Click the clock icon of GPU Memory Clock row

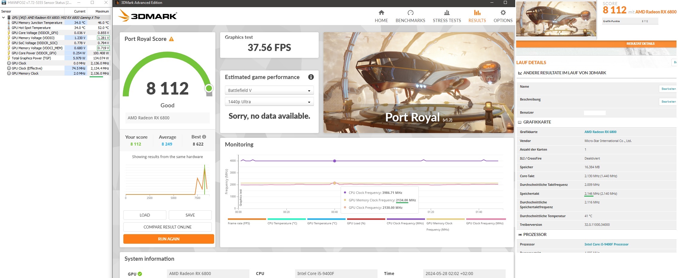(9, 73)
